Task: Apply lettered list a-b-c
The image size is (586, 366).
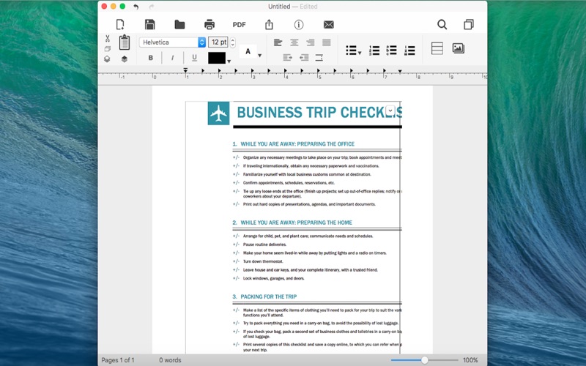Action: coord(392,51)
